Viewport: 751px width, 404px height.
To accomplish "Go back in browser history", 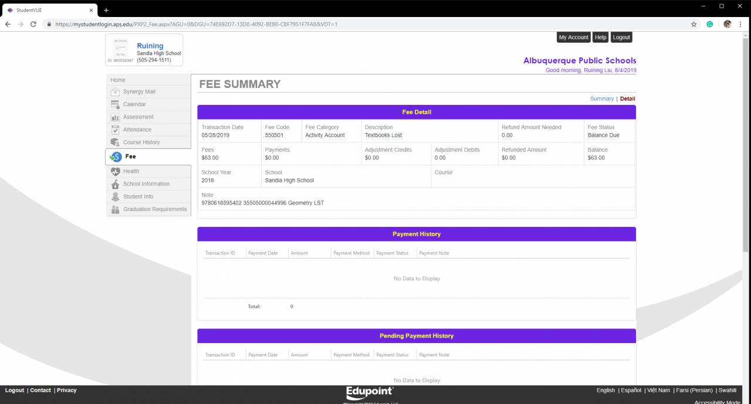I will 8,24.
